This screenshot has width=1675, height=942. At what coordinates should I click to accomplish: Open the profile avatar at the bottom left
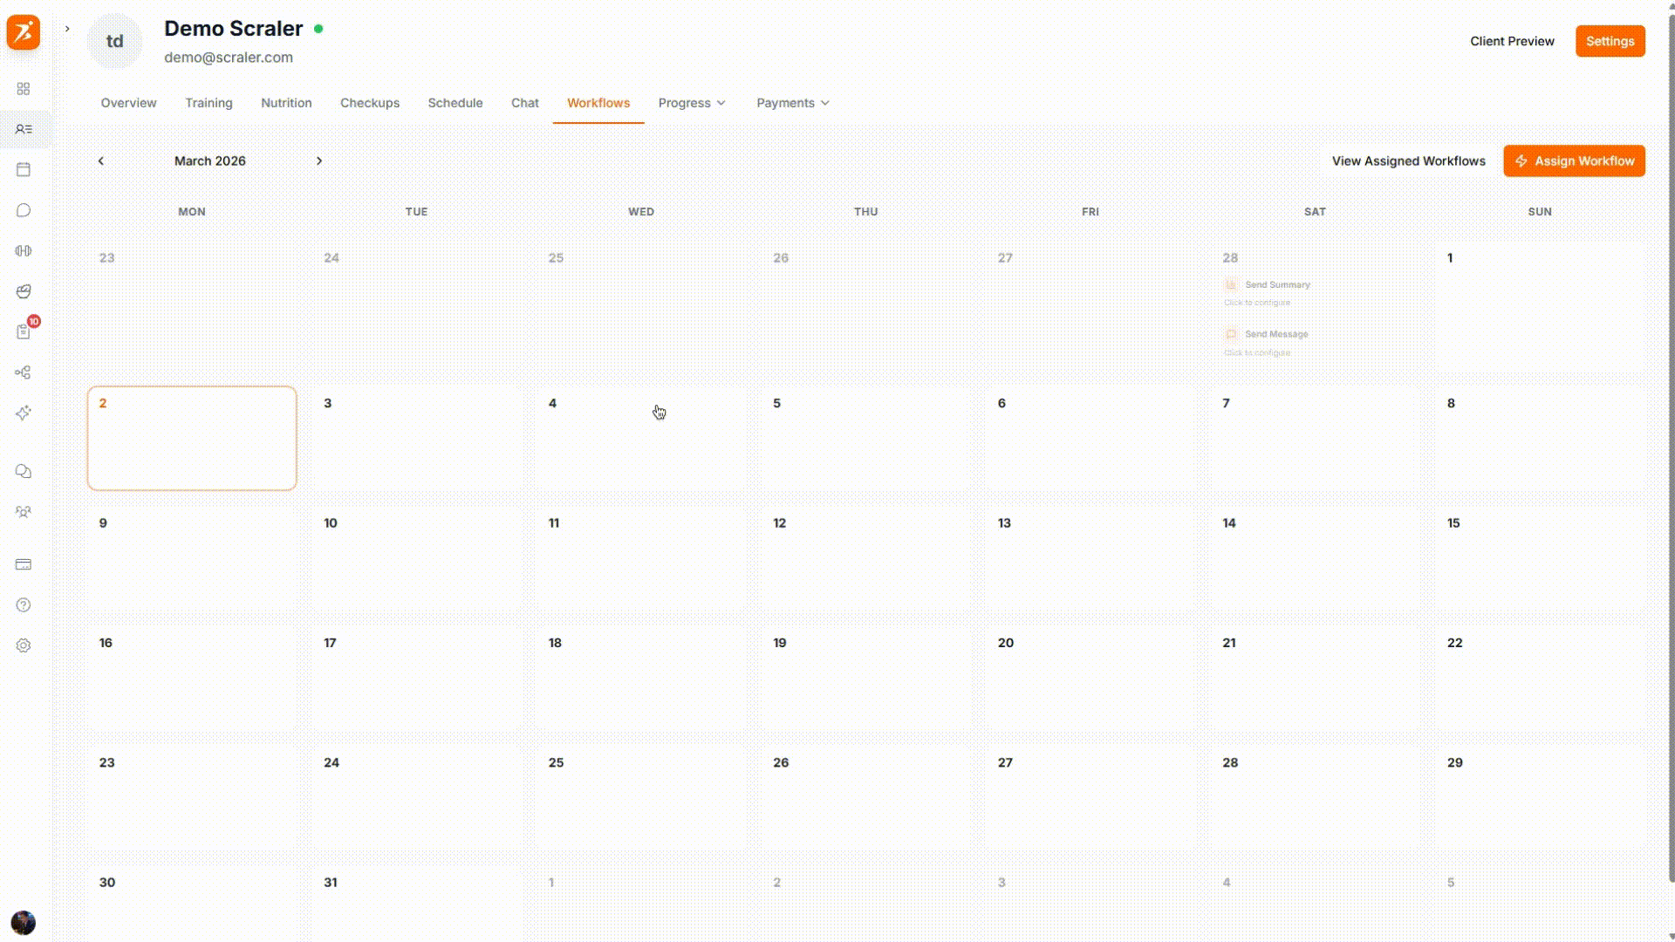pyautogui.click(x=24, y=922)
